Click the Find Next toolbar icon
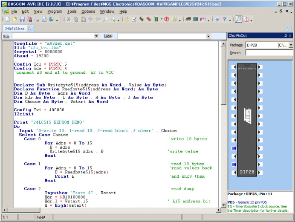Screen dimensions: 295x222 point(113,19)
